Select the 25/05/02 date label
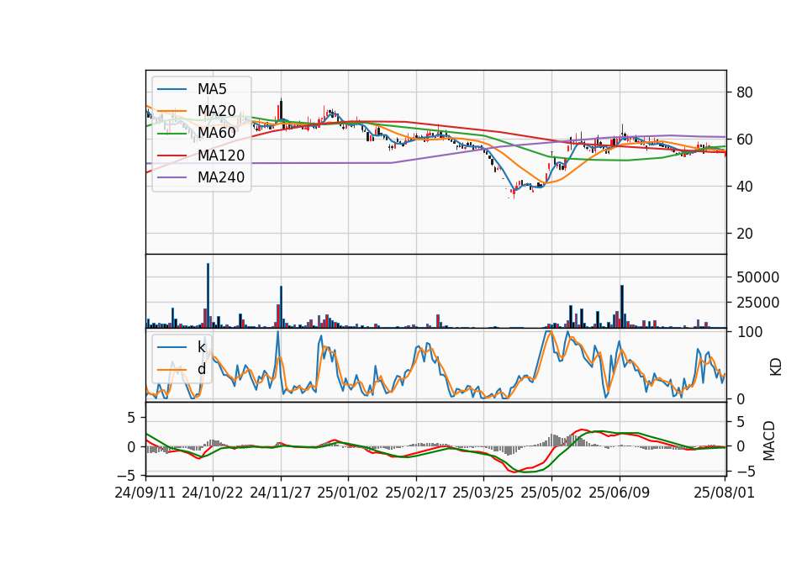The height and width of the screenshot is (580, 807). pyautogui.click(x=551, y=493)
